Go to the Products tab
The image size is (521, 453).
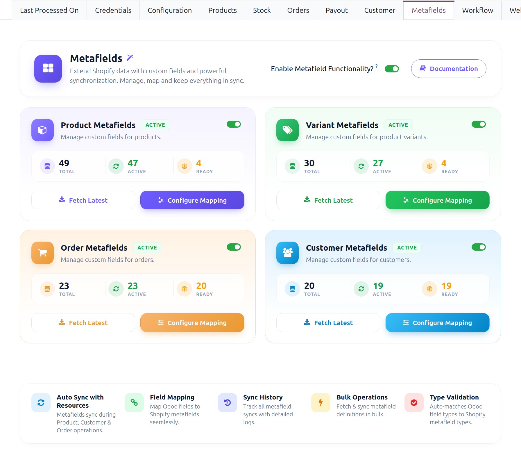point(223,10)
